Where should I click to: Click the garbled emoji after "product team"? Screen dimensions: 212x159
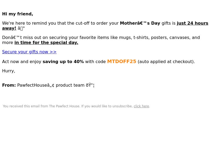click(x=90, y=85)
